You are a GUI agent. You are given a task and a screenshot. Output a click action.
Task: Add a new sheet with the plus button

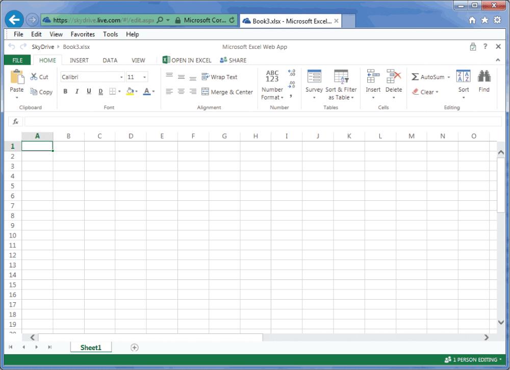pyautogui.click(x=134, y=347)
